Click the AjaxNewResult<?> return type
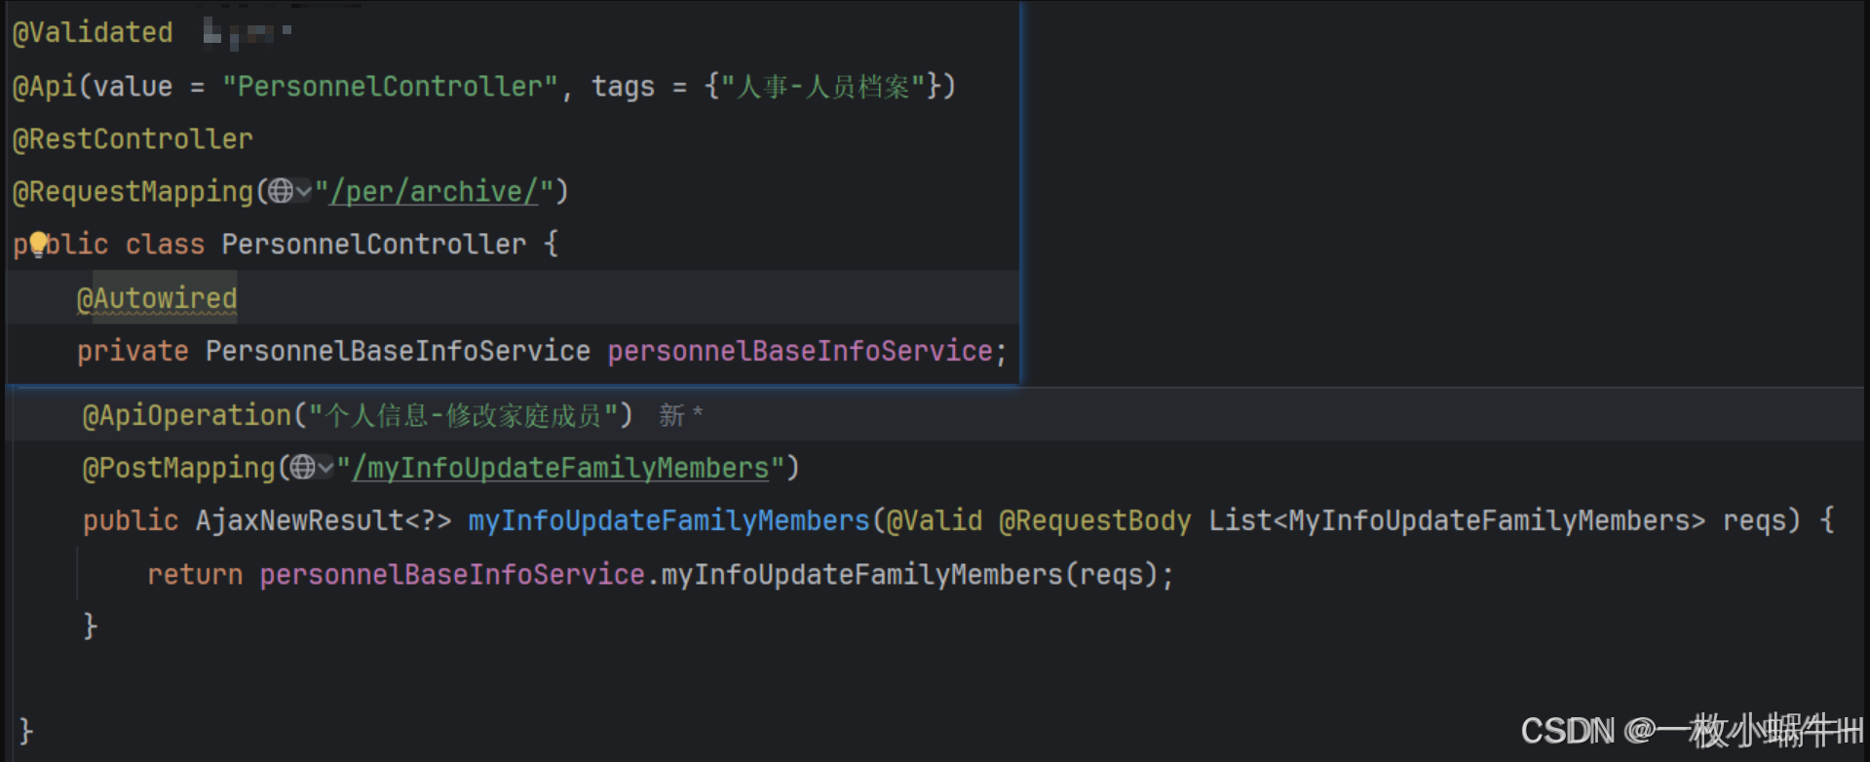Screen dimensions: 1870x762 (x=324, y=521)
